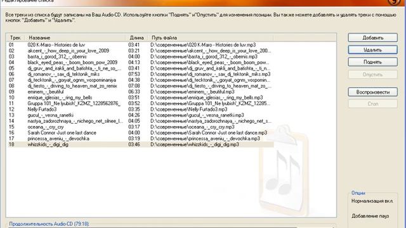This screenshot has width=406, height=228.
Task: Select track enrique_iglesias_-_ring_my_bells
Action: tap(140, 98)
